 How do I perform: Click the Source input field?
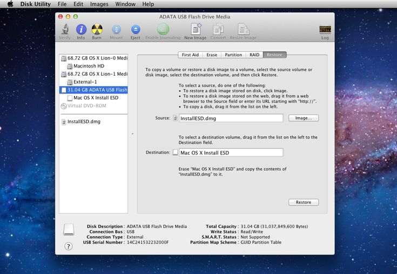(x=231, y=118)
